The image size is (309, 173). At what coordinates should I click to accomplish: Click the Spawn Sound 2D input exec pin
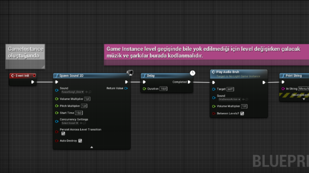57,82
